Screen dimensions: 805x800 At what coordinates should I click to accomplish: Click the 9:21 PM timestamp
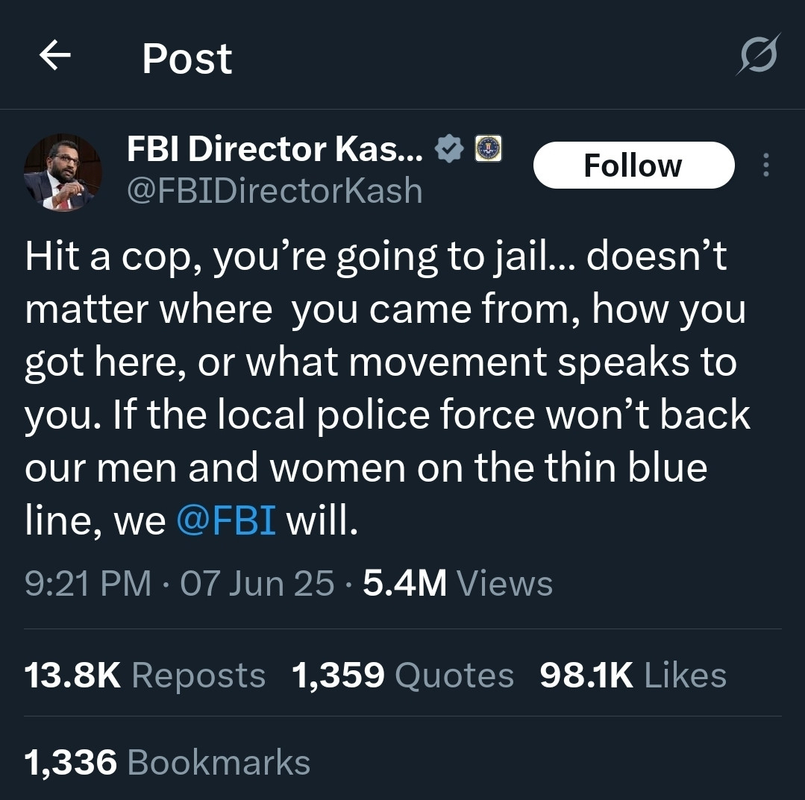pyautogui.click(x=88, y=584)
